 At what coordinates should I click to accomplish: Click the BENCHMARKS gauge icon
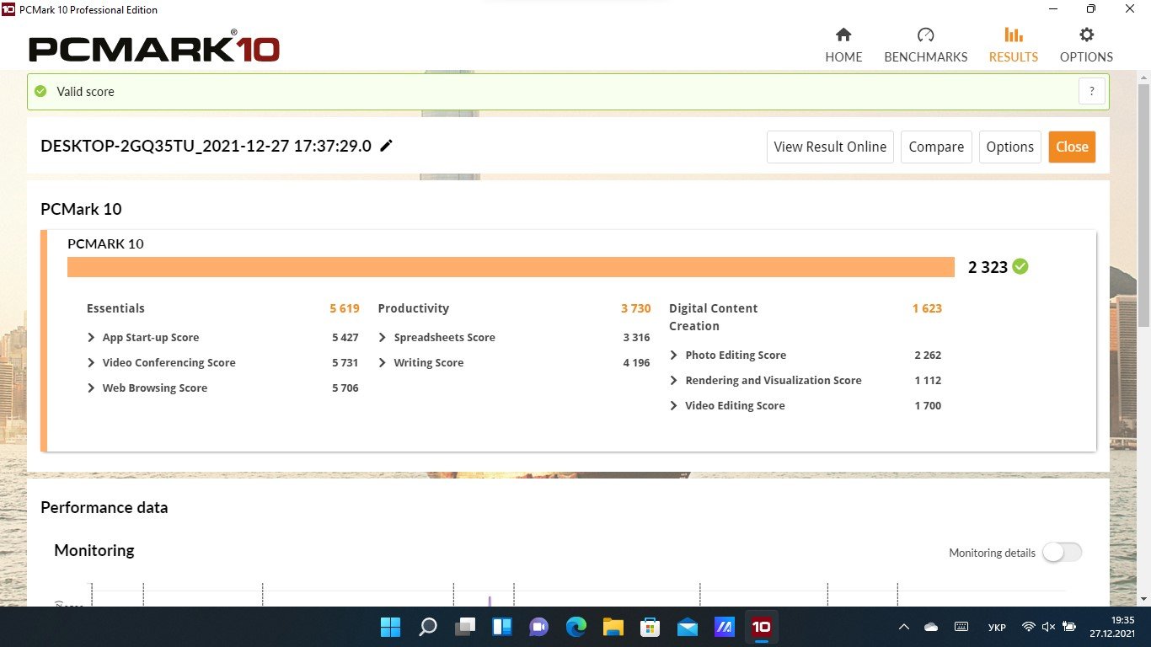coord(926,35)
